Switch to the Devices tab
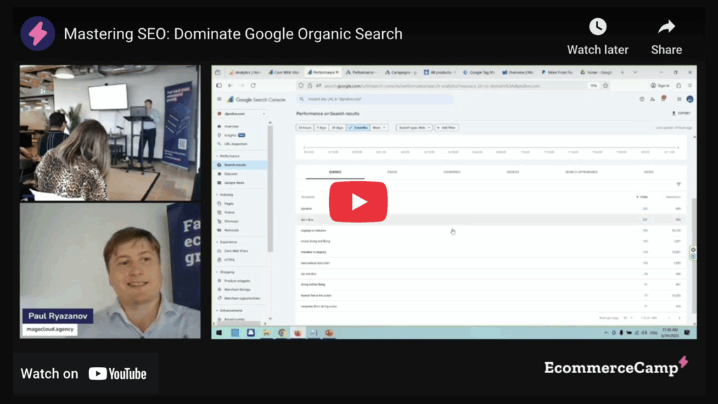 point(513,173)
